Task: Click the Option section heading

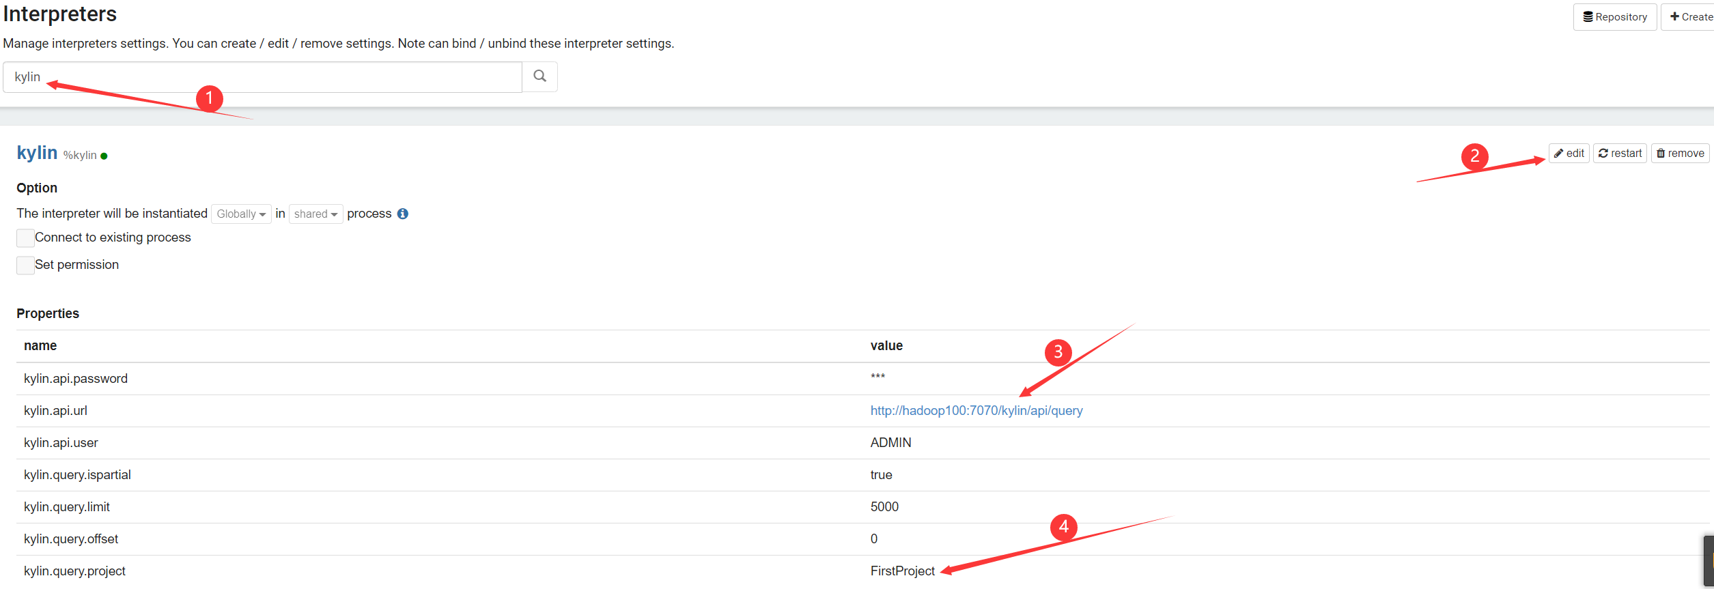Action: (37, 188)
